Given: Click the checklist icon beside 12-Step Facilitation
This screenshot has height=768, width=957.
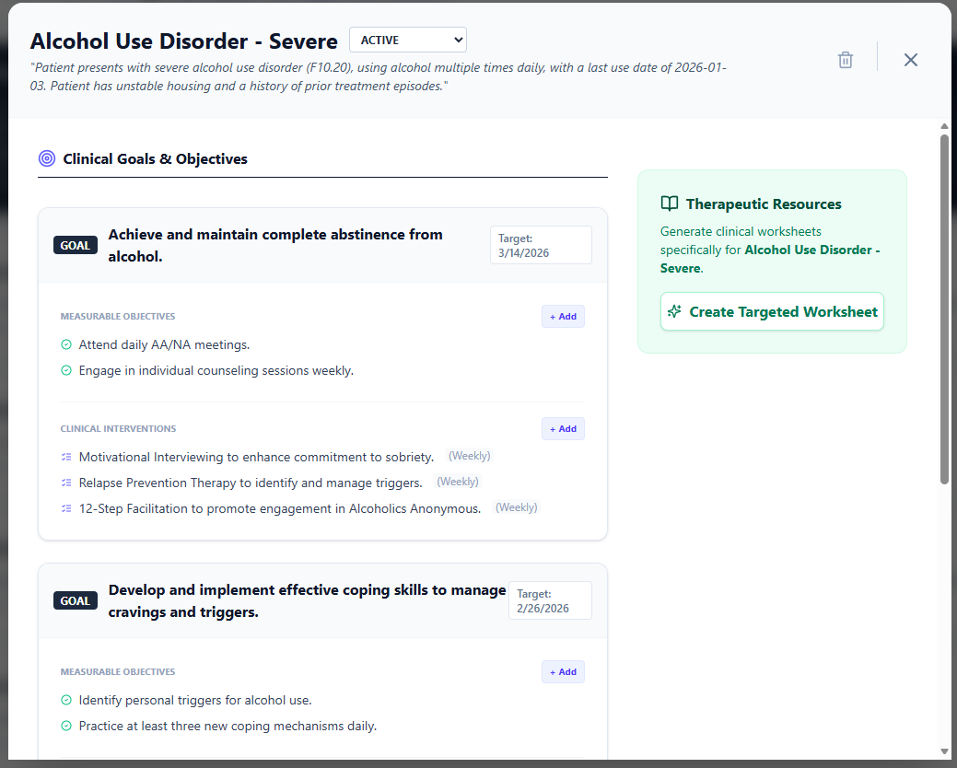Looking at the screenshot, I should [x=65, y=507].
